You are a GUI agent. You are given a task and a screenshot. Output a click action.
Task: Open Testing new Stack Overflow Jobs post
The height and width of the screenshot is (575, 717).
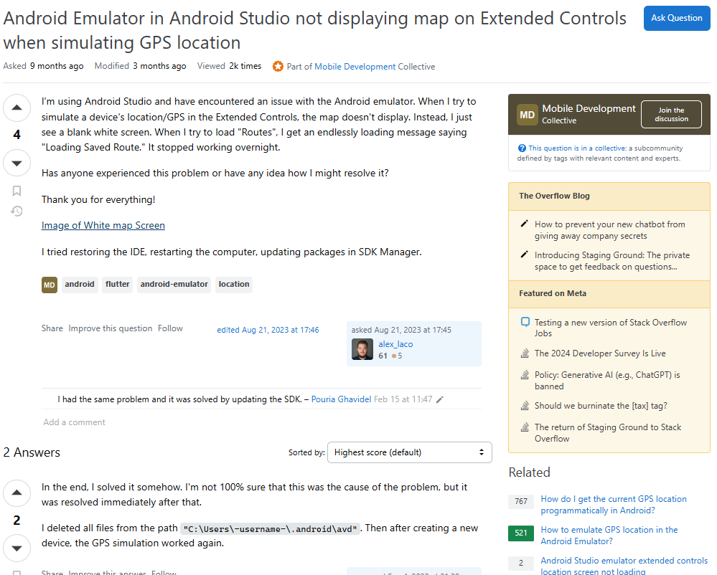point(611,328)
